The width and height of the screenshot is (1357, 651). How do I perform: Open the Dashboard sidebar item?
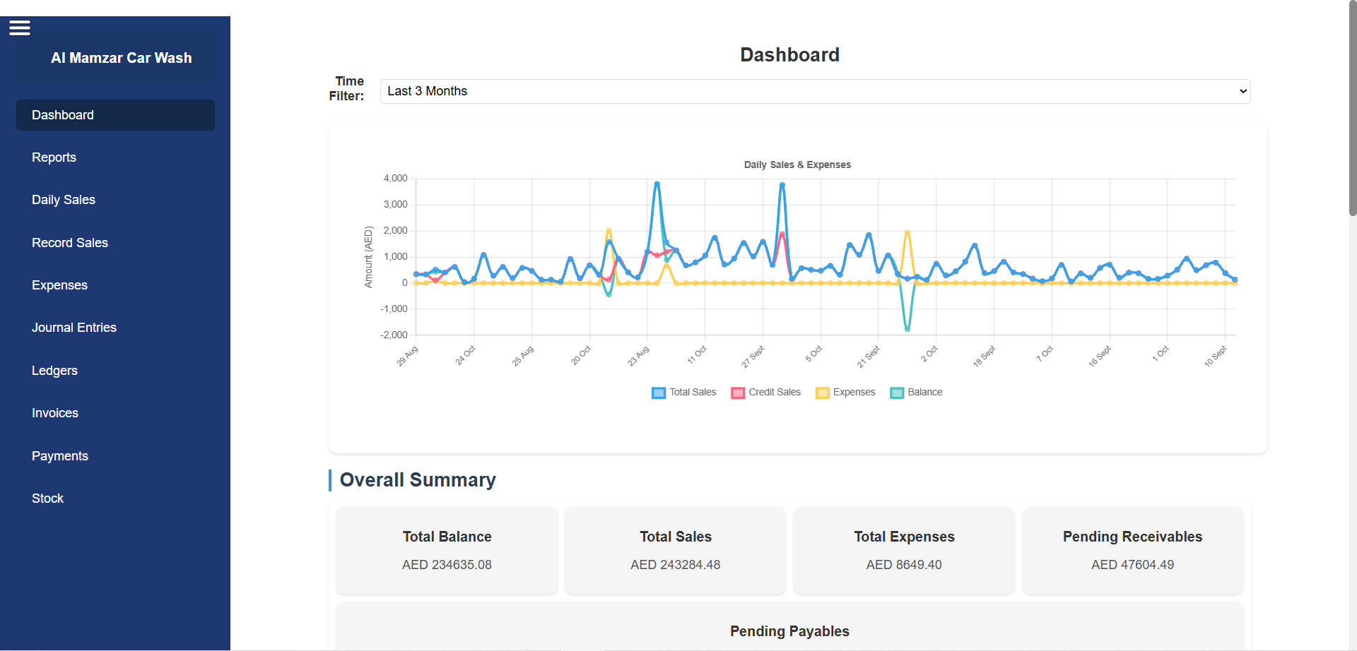pyautogui.click(x=115, y=115)
